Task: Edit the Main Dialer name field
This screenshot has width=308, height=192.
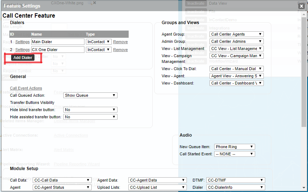Action: [58, 42]
